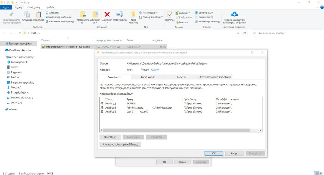Screen dimensions: 324x175
Task: Open the Προβολή ribbon tab
Action: [x=50, y=7]
